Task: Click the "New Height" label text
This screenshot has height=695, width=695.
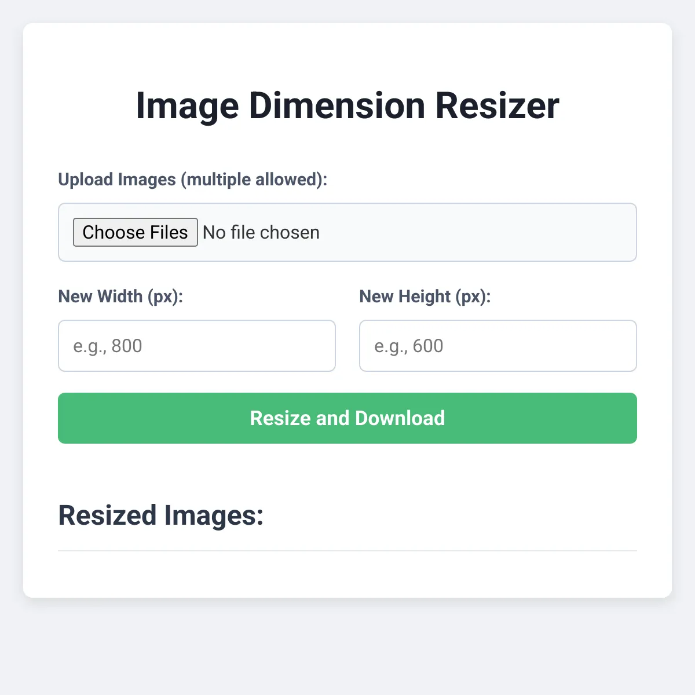Action: click(405, 297)
